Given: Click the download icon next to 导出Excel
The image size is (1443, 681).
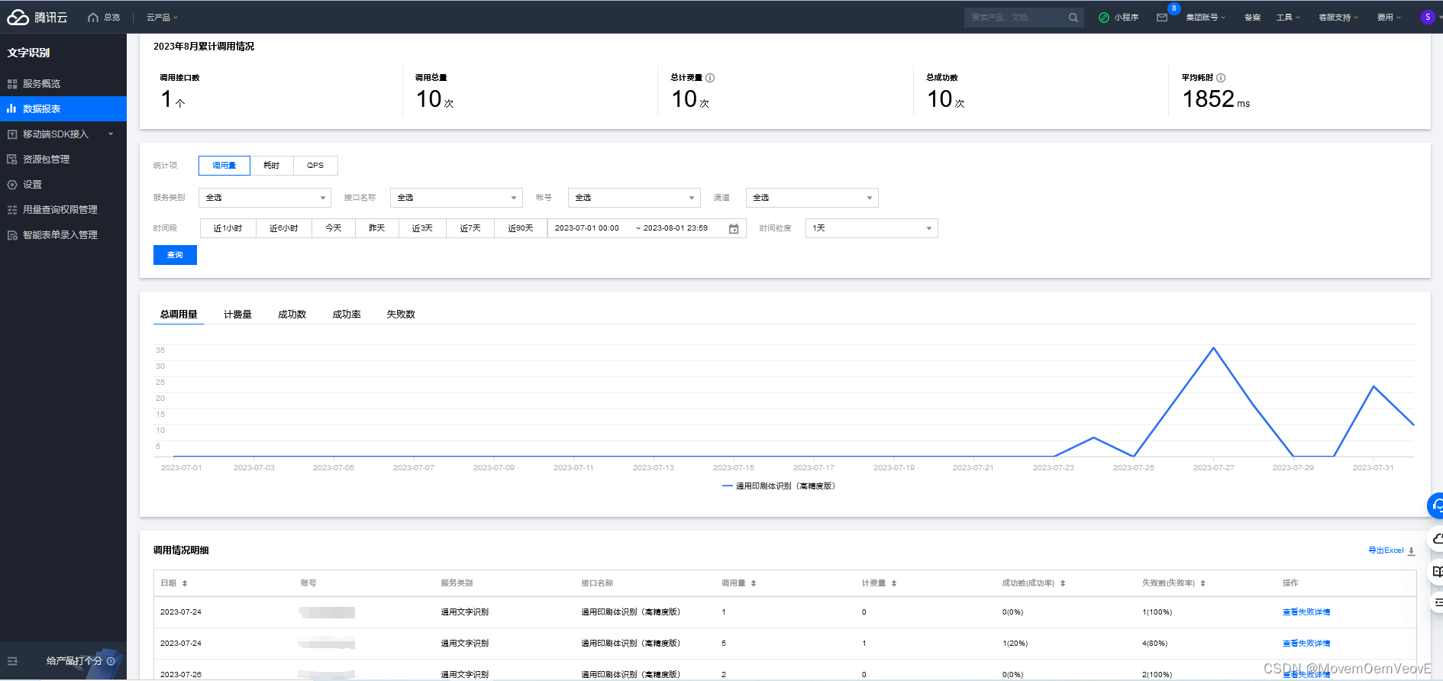Looking at the screenshot, I should [1411, 550].
